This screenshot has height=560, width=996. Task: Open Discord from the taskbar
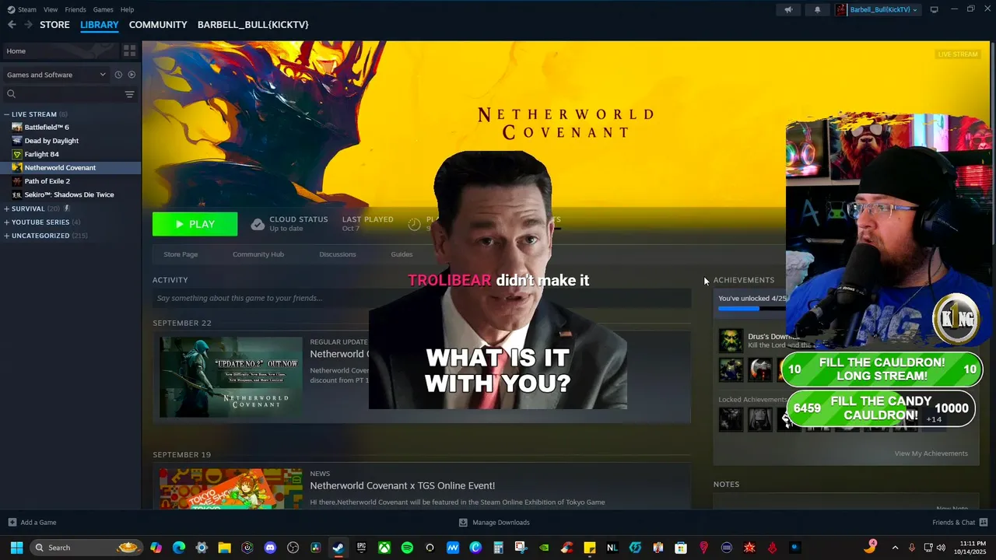[x=270, y=548]
